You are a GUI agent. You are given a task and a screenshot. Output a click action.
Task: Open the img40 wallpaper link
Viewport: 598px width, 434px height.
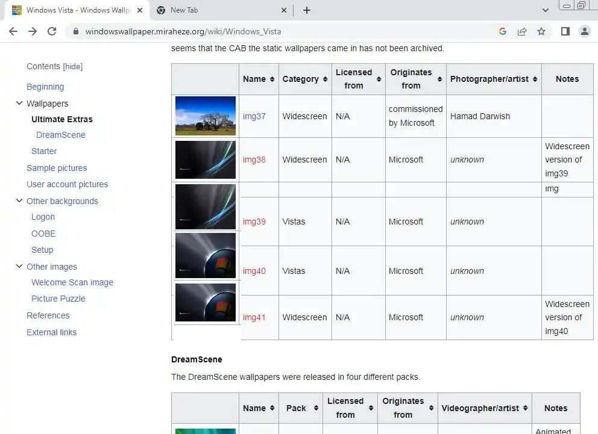coord(254,271)
